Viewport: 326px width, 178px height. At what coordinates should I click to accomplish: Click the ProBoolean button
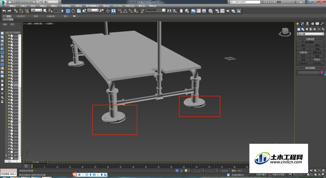303,63
